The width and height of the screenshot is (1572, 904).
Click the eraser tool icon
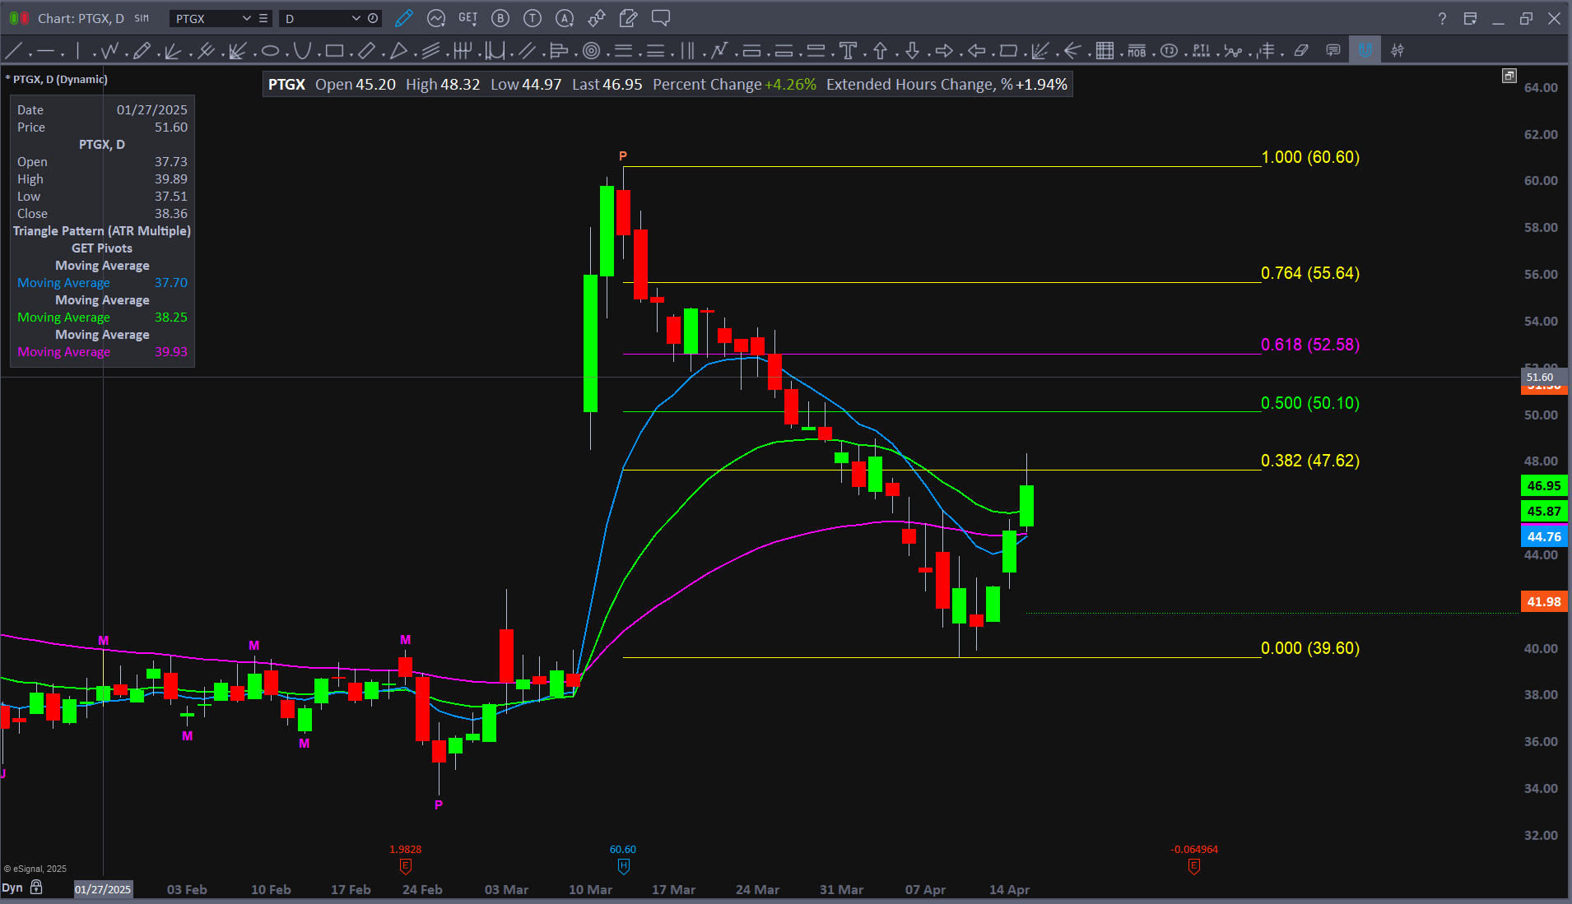1301,51
